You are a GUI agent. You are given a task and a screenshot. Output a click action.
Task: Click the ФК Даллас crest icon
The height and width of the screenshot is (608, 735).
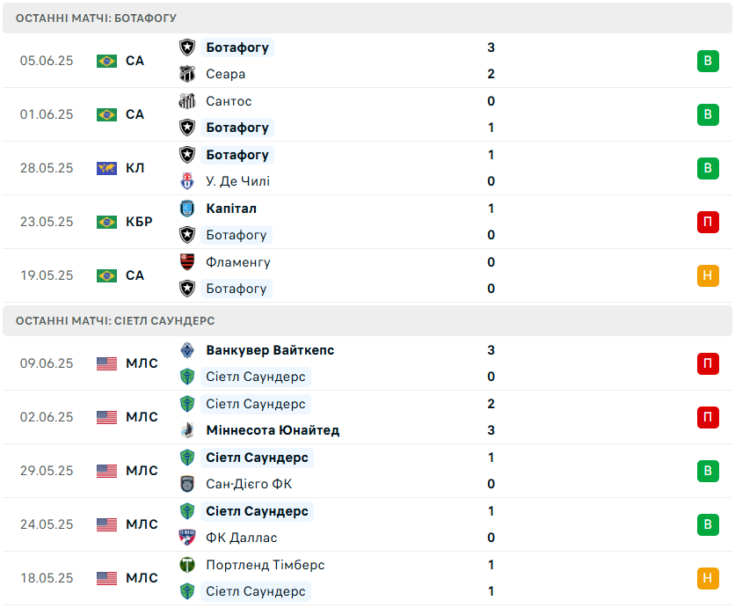pyautogui.click(x=187, y=538)
